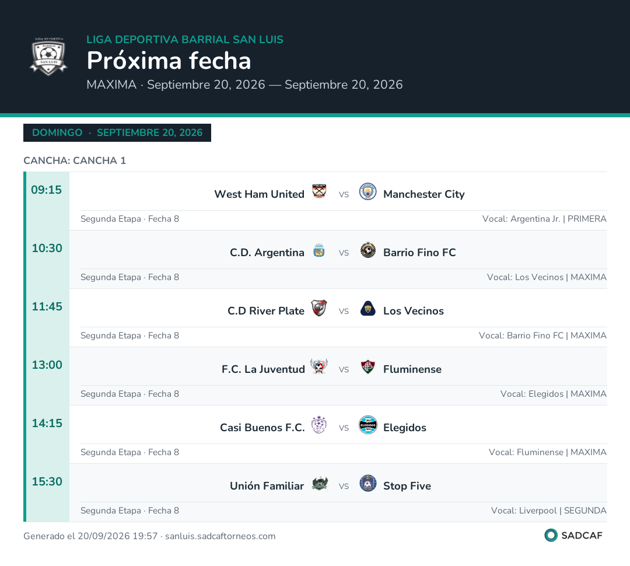Click the Manchester City crest
630x566 pixels.
click(367, 191)
